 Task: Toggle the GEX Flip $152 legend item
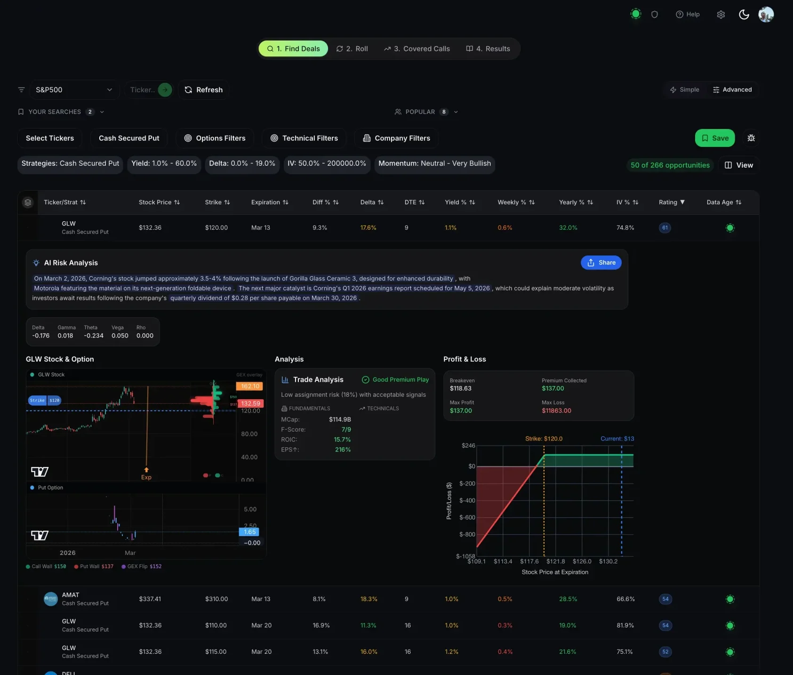142,566
